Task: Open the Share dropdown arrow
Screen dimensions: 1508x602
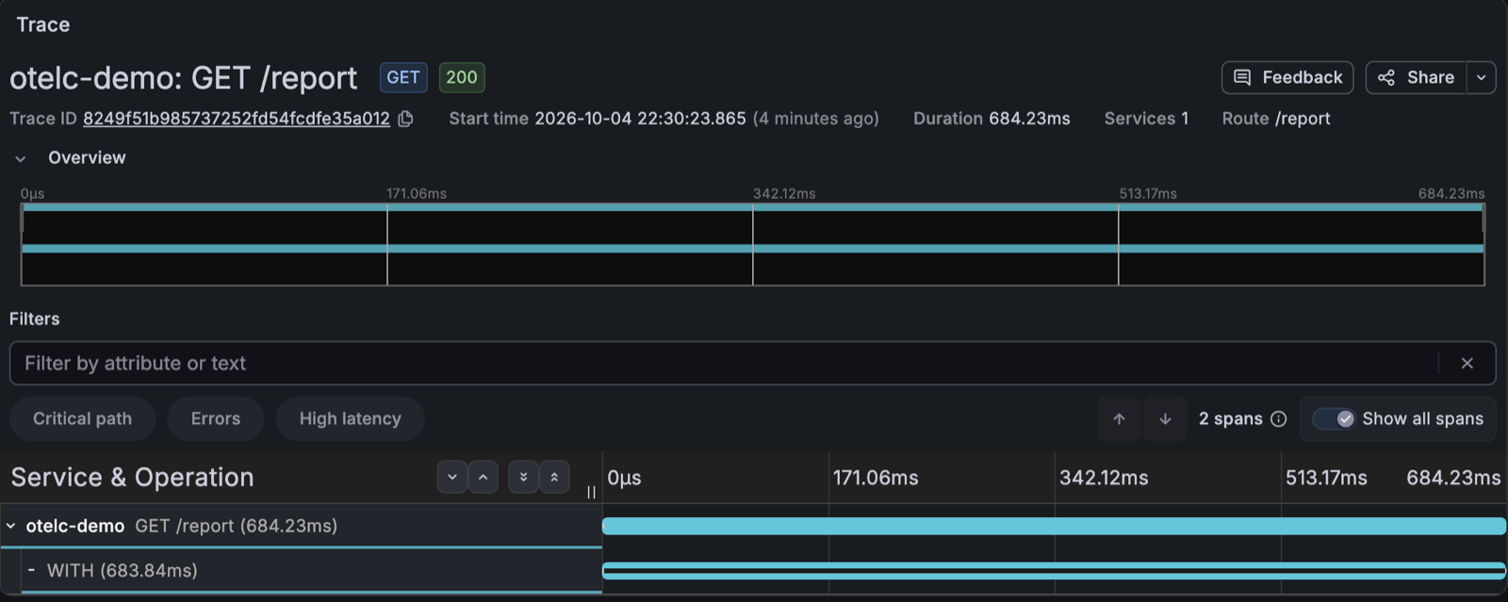Action: coord(1482,77)
